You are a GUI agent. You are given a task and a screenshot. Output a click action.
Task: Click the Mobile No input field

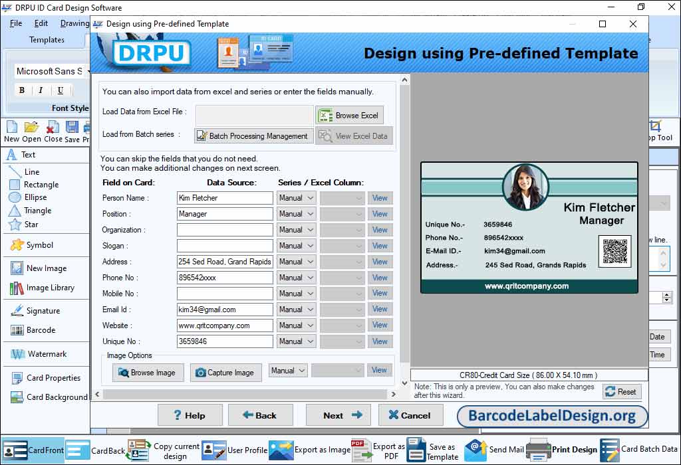click(225, 294)
